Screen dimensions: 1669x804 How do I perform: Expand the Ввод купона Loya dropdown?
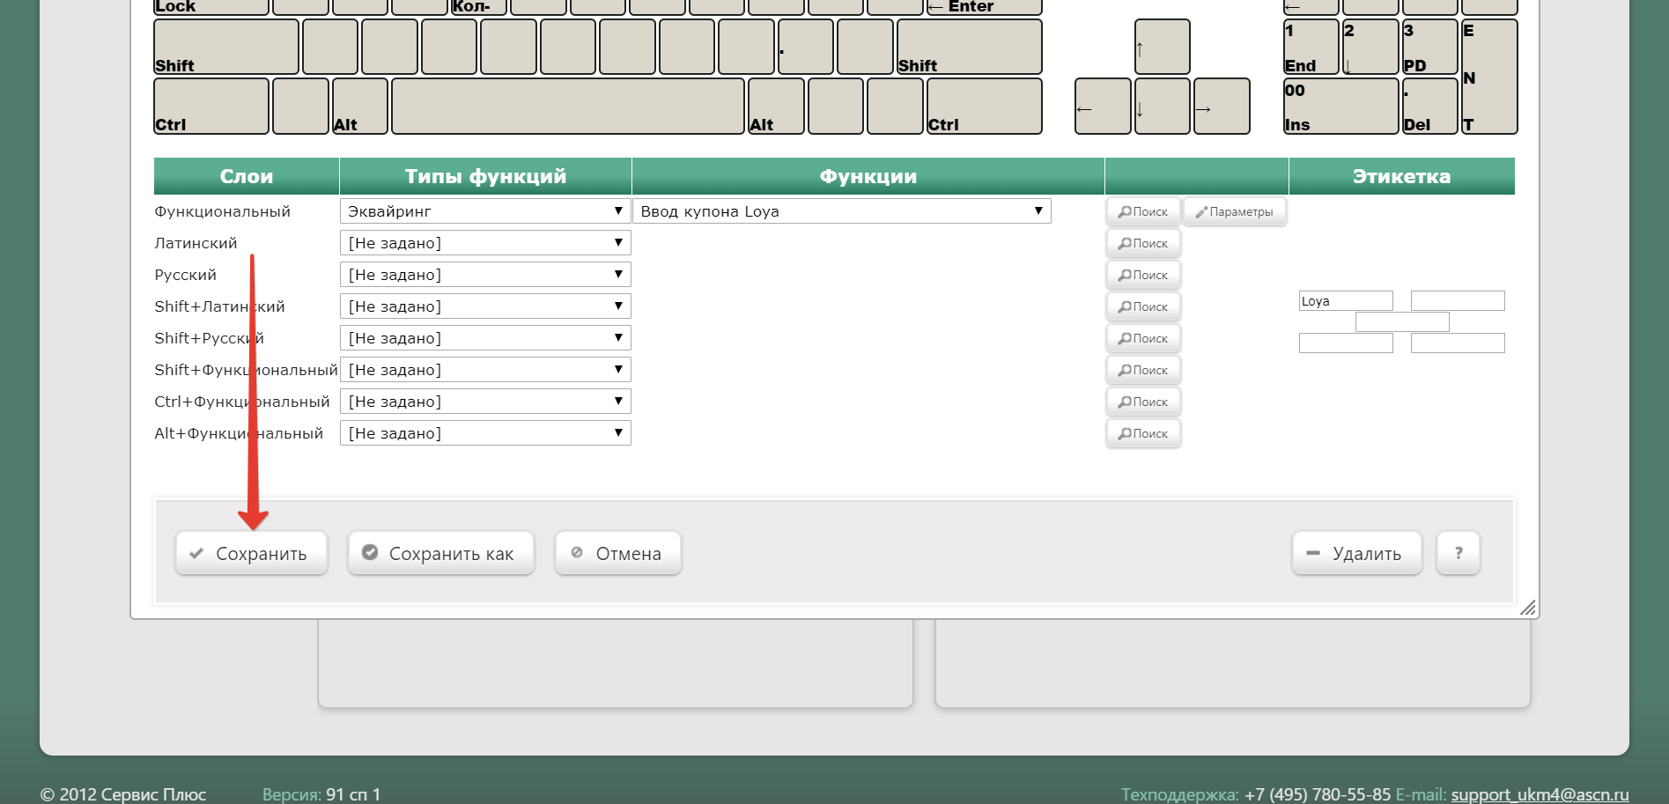(x=841, y=211)
